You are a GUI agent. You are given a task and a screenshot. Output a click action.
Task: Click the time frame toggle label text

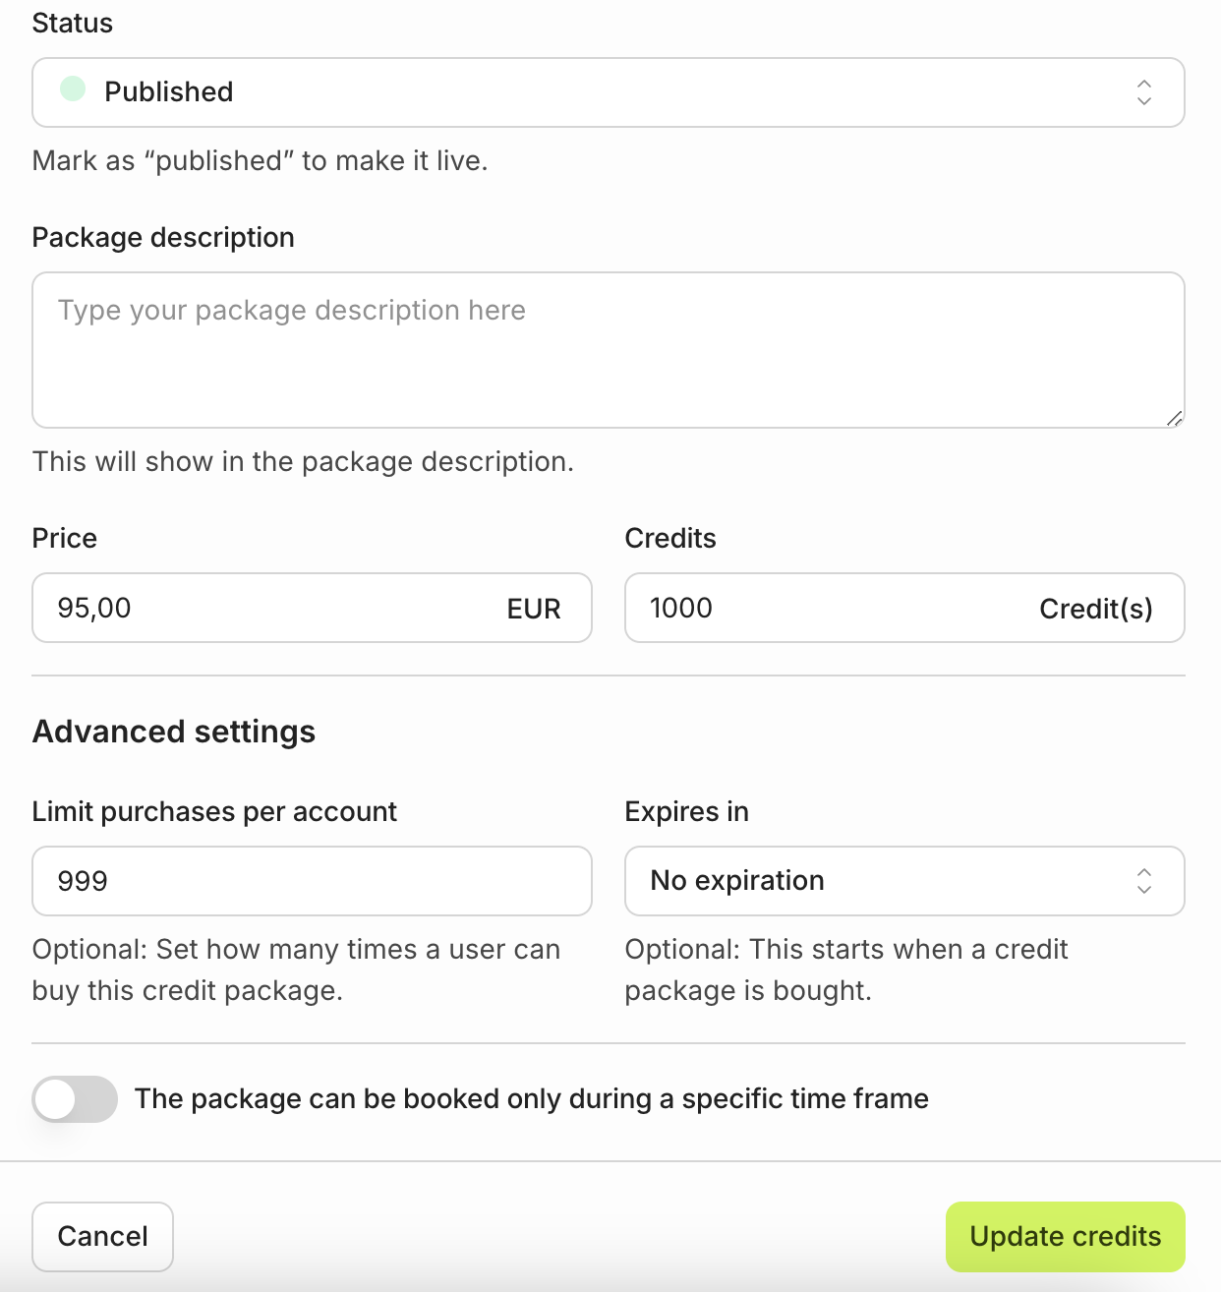click(531, 1098)
